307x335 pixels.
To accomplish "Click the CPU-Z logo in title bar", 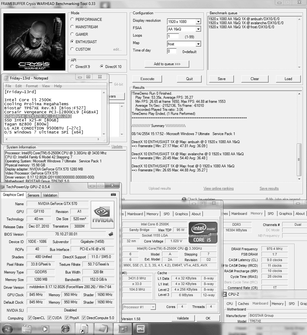I will [x=225, y=294].
